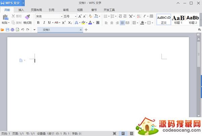This screenshot has width=202, height=136.
Task: Expand bullet list dropdown arrow
Action: point(109,16)
